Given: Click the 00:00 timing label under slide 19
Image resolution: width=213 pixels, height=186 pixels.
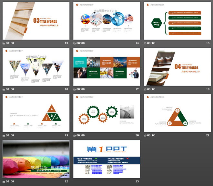Looking at the screenshot, I should click(x=10, y=135).
